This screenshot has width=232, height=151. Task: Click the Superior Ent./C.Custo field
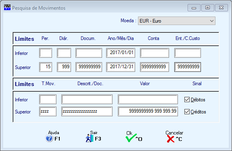[x=188, y=67]
